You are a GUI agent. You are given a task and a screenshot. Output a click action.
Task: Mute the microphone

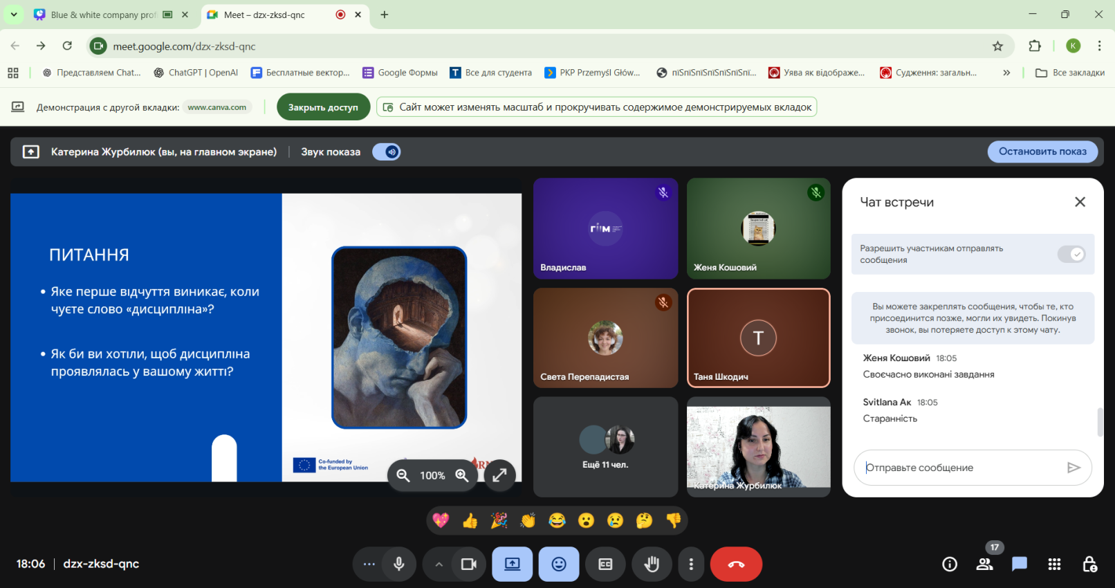point(398,564)
